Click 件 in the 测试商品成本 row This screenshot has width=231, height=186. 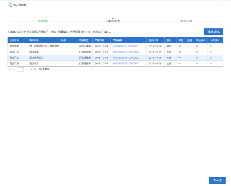point(181,58)
